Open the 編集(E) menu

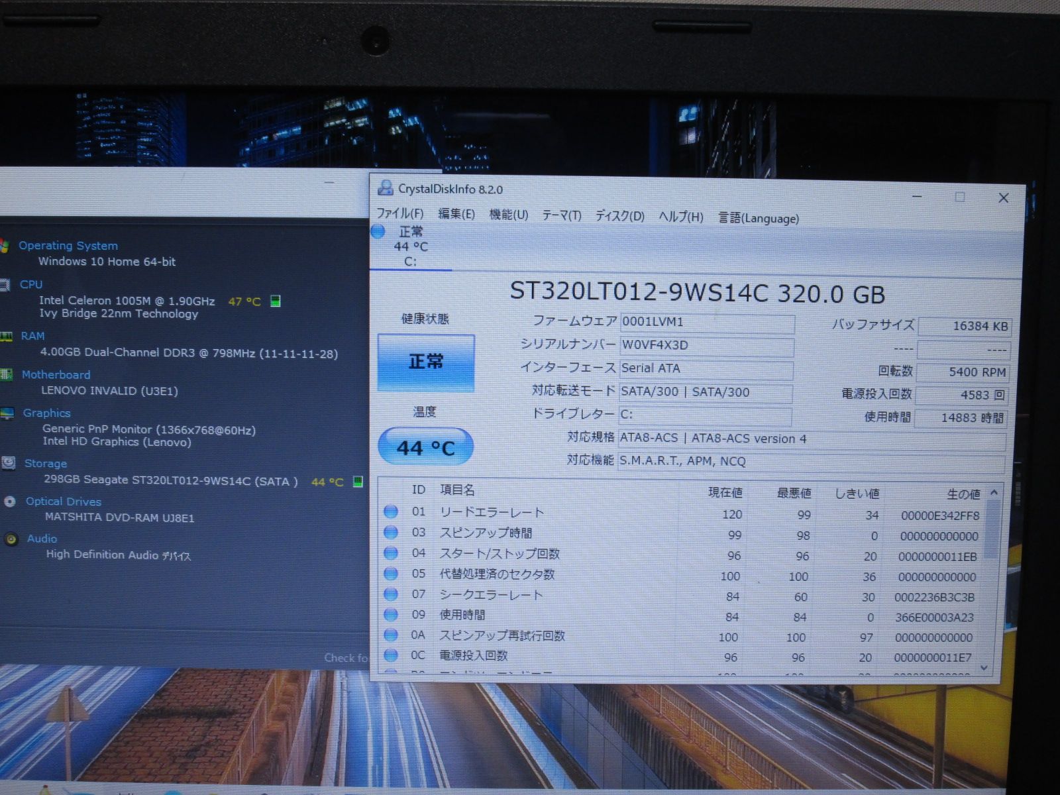[x=456, y=214]
